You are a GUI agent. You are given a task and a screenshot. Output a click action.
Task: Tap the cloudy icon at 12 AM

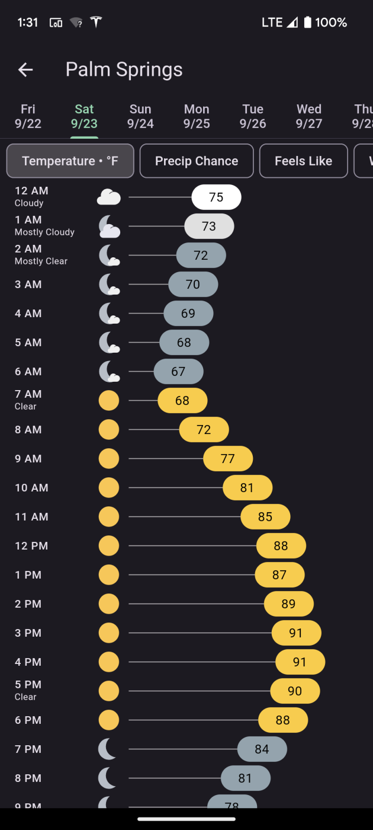coord(109,197)
